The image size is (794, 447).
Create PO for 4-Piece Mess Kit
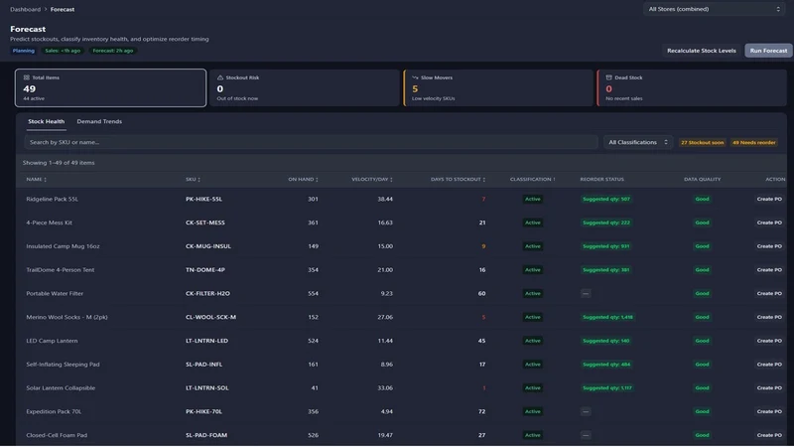tap(769, 223)
